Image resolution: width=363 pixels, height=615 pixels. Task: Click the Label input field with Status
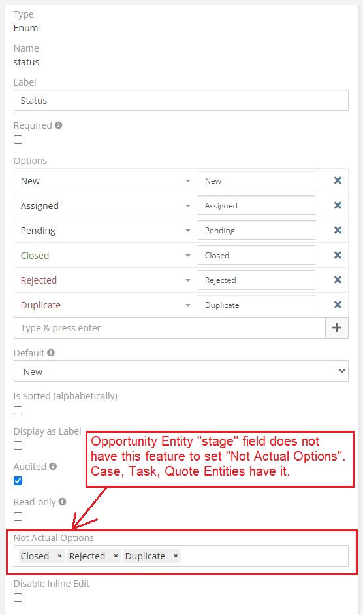point(181,101)
